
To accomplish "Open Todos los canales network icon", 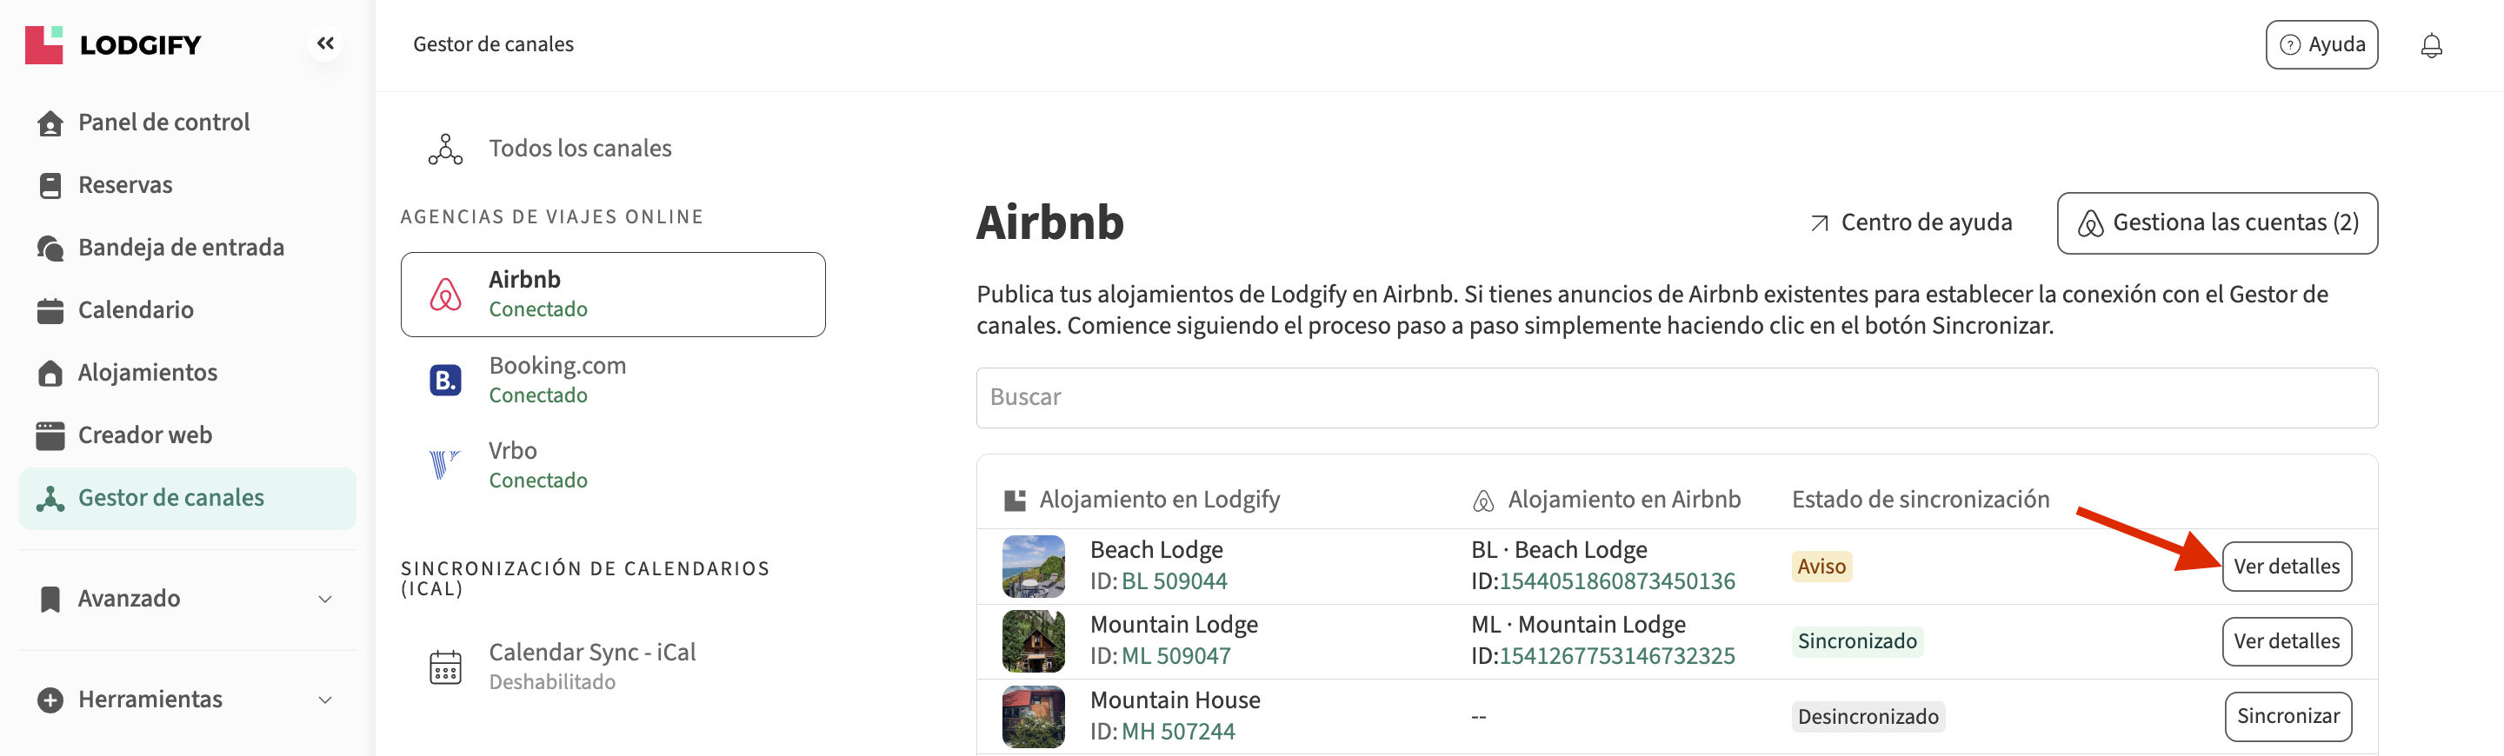I will [445, 149].
